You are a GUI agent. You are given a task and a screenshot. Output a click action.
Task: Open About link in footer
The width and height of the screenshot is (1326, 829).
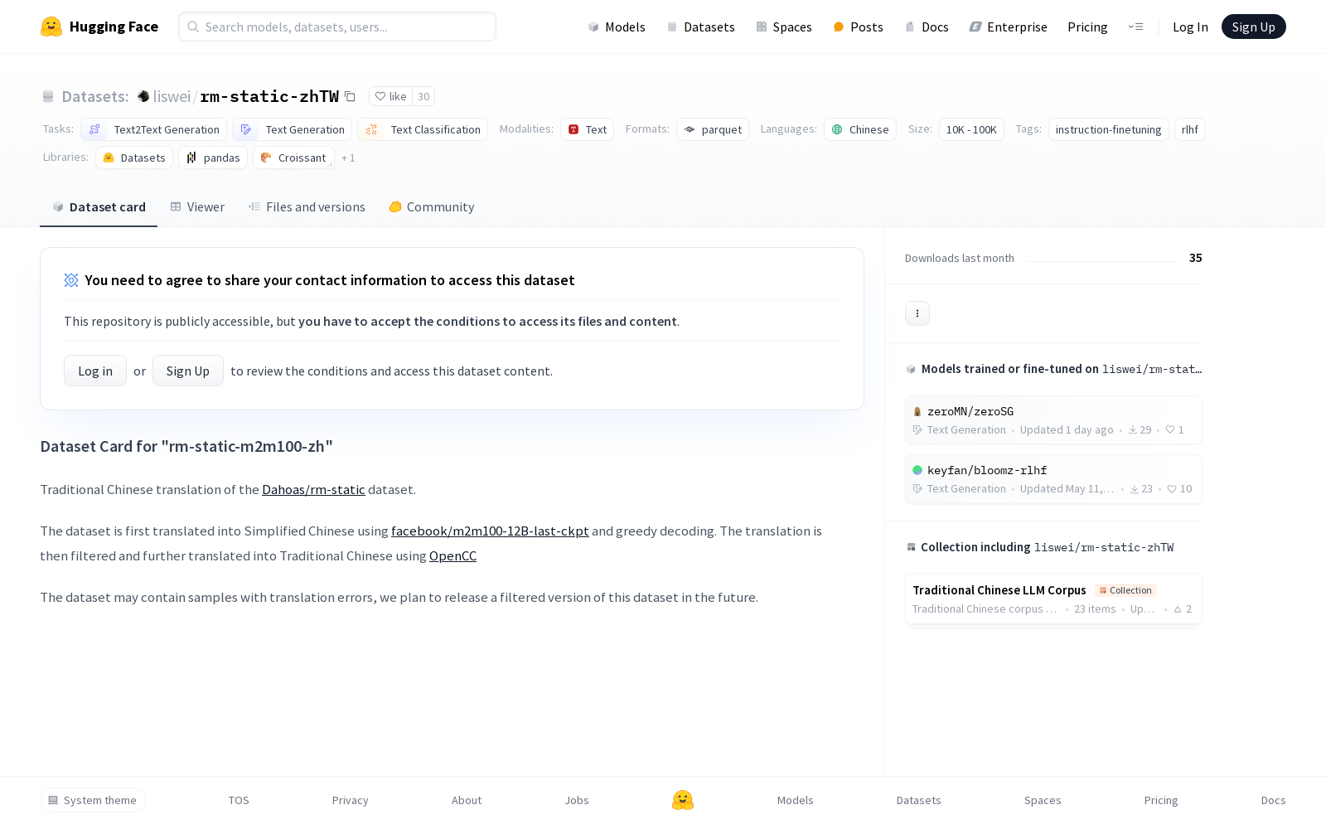(467, 800)
